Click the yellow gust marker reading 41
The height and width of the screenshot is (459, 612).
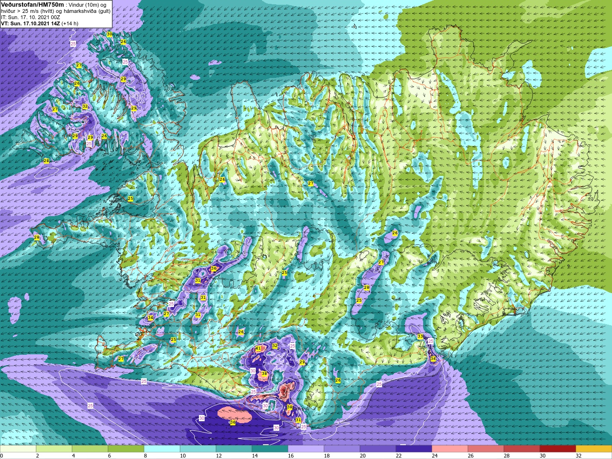258,348
